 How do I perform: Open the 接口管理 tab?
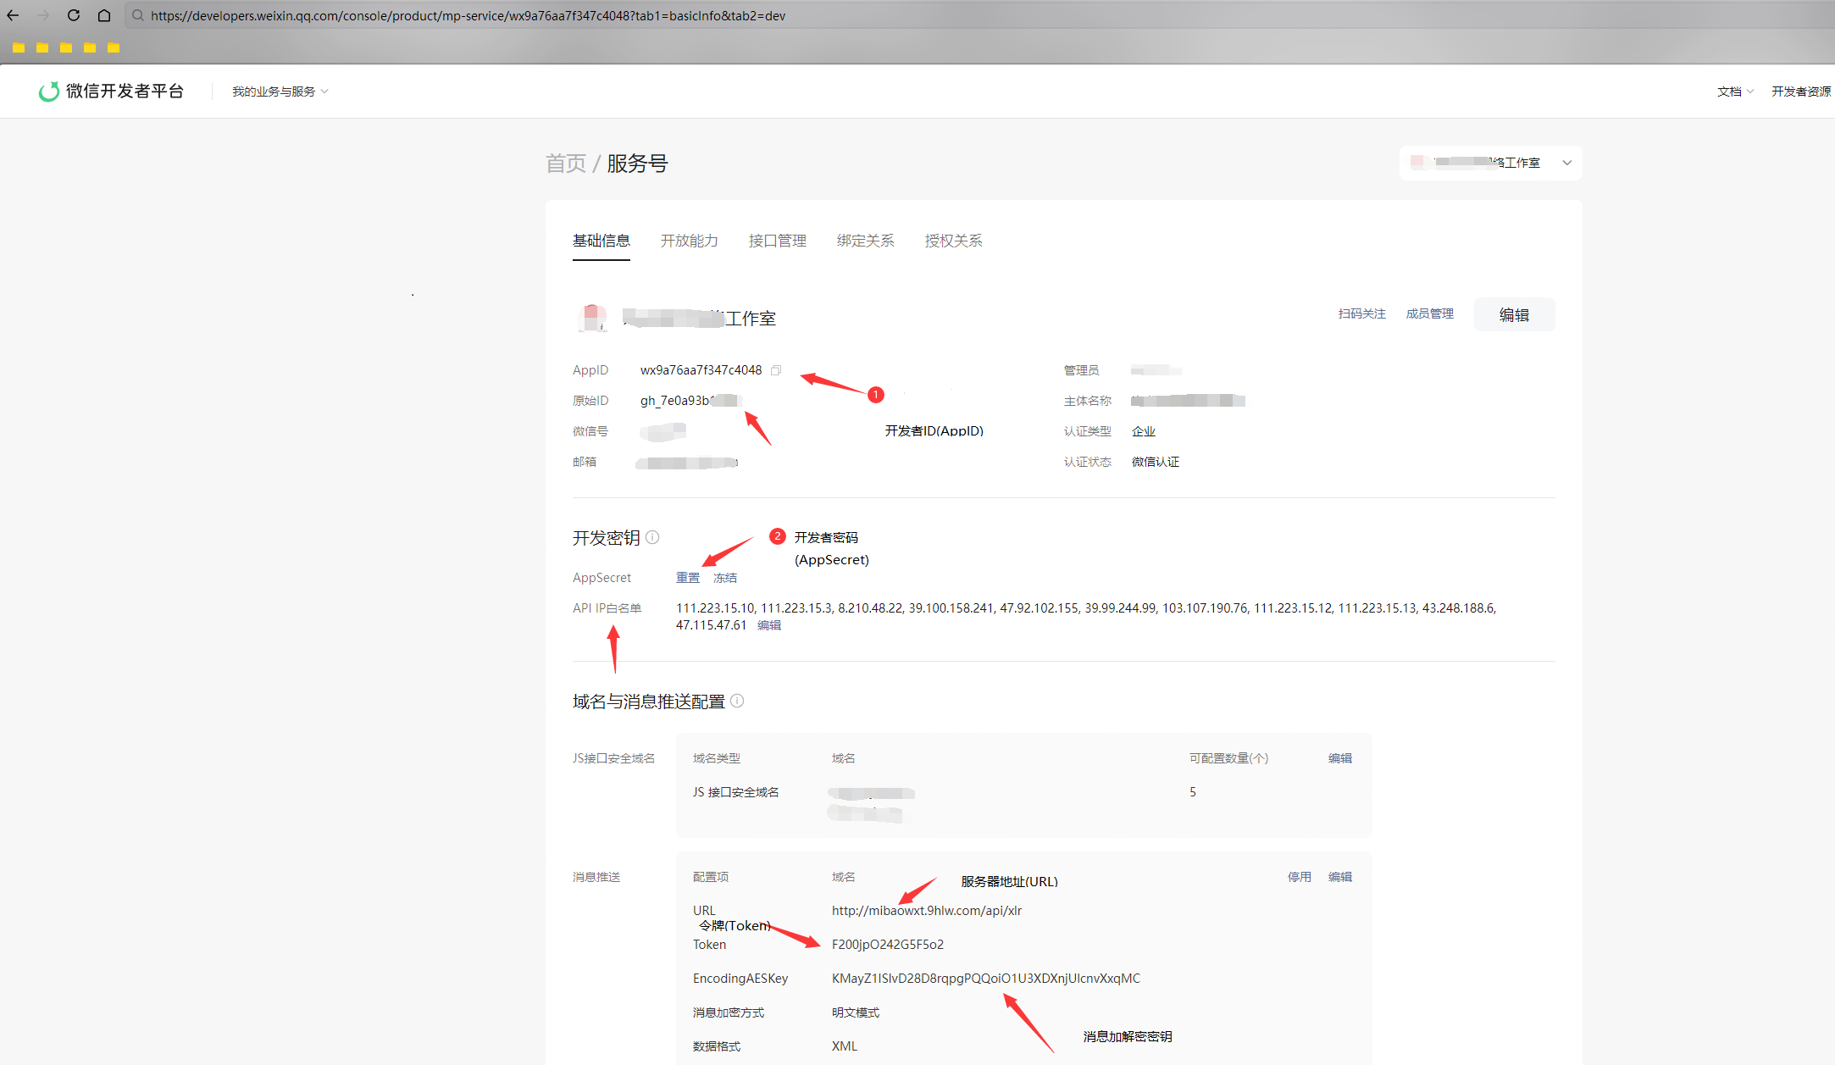(777, 241)
